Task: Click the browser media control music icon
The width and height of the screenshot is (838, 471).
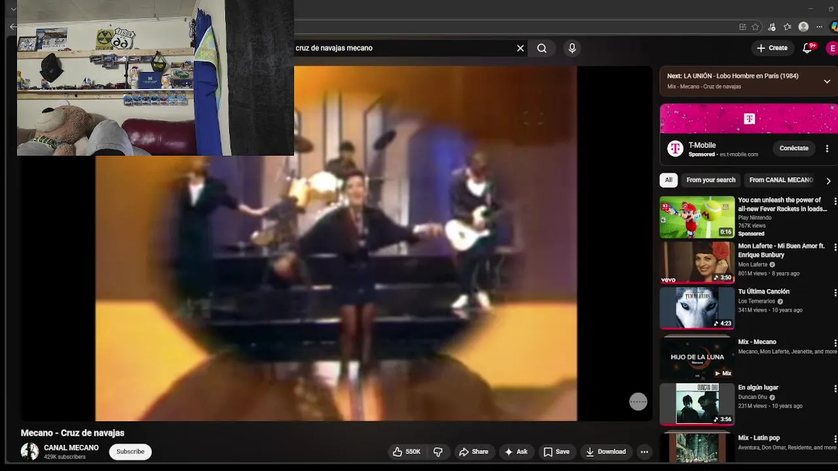Action: [x=772, y=27]
